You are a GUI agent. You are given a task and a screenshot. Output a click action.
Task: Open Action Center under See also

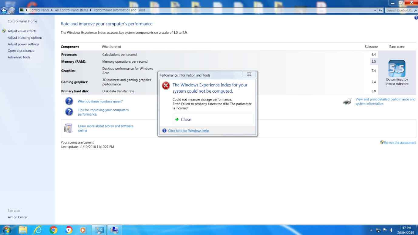click(x=18, y=217)
